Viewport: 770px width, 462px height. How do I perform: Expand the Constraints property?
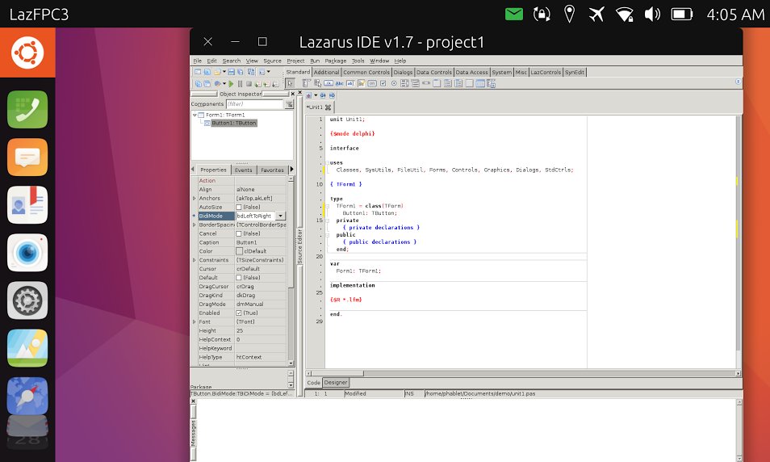[194, 260]
